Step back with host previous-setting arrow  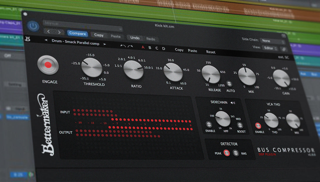point(48,32)
